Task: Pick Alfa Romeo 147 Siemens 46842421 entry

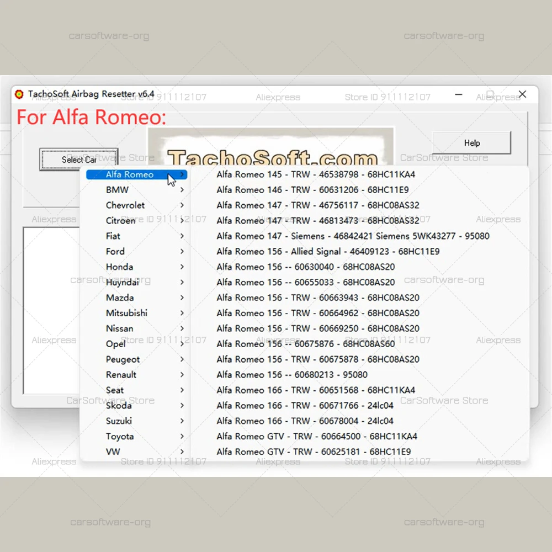Action: [353, 236]
